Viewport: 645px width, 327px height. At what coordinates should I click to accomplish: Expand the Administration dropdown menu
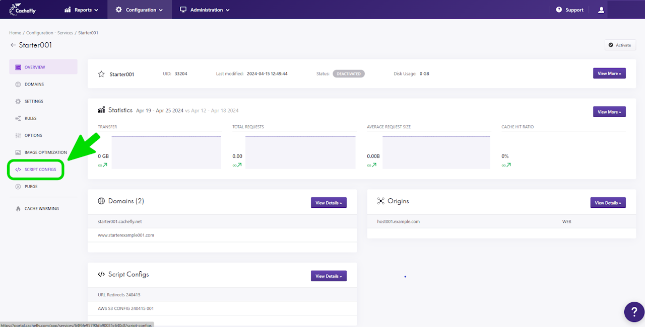205,10
